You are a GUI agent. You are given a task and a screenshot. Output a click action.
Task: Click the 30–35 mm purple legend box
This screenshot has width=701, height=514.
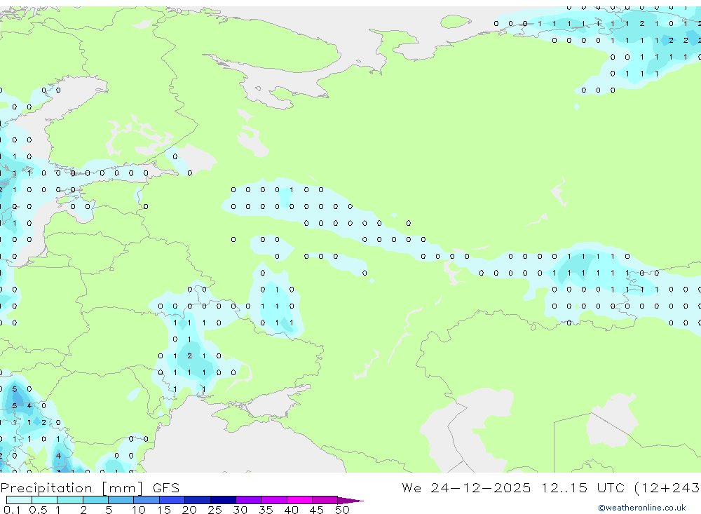(x=249, y=500)
